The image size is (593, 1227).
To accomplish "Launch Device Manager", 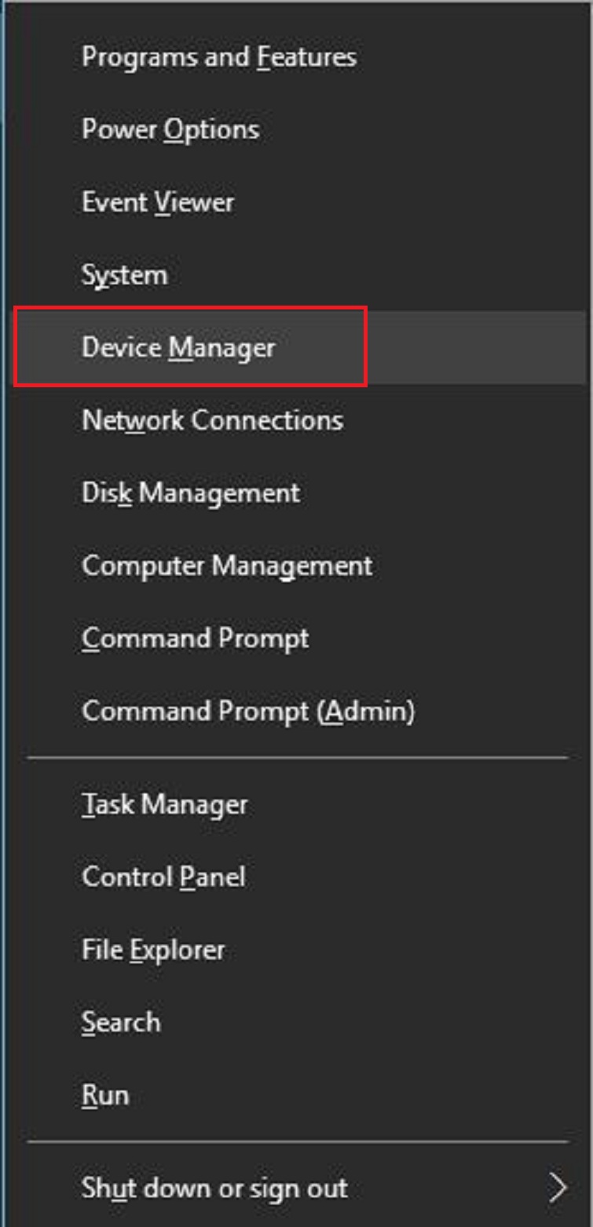I will point(179,348).
